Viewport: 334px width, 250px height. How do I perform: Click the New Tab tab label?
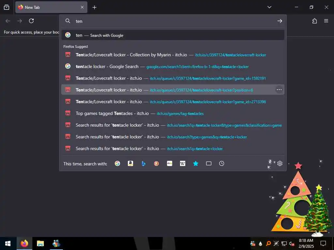(x=32, y=7)
